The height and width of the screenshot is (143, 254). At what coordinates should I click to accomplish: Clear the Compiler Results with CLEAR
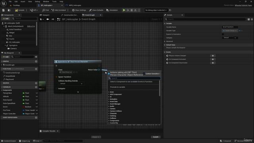(156, 137)
